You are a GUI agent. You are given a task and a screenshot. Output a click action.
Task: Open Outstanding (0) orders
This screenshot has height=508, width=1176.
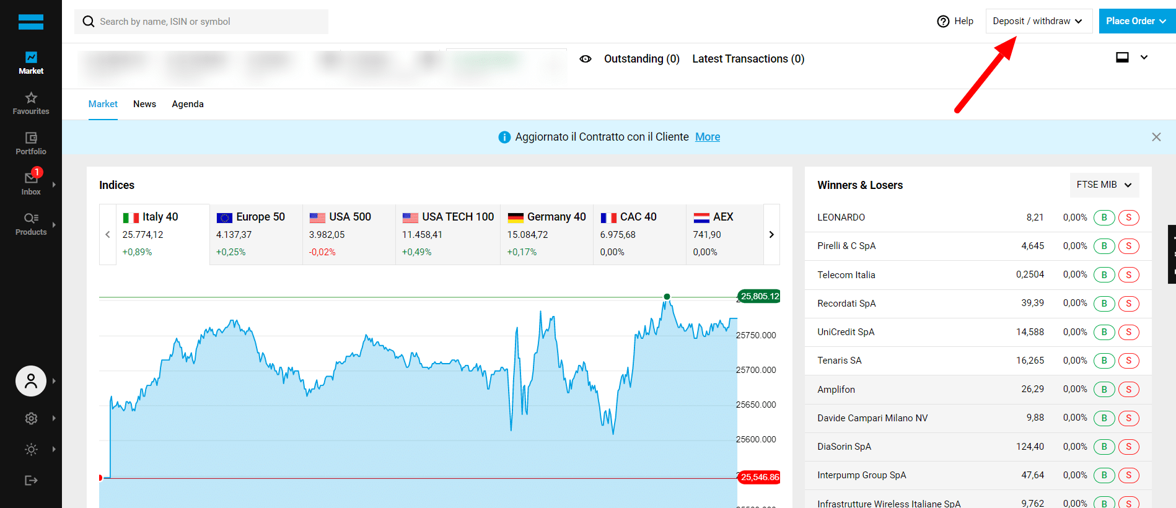click(x=642, y=59)
